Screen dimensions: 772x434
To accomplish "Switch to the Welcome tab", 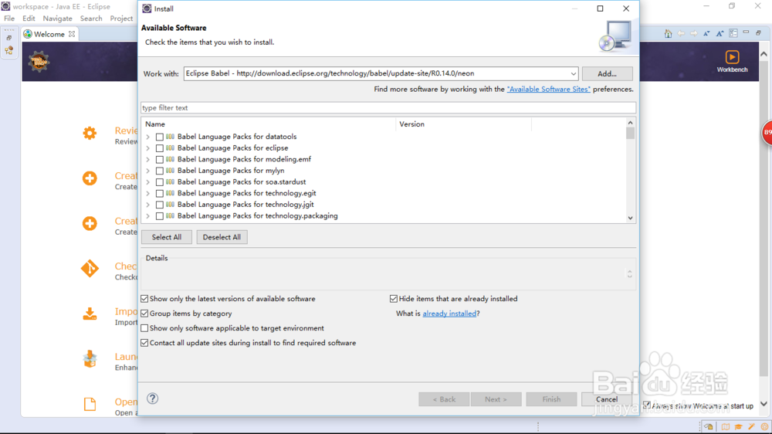I will 49,34.
